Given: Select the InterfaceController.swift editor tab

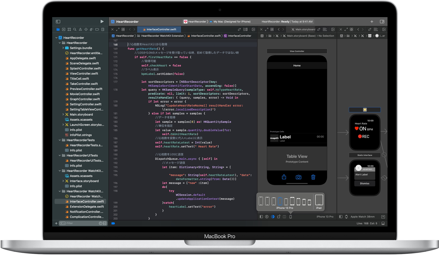Looking at the screenshot, I should coord(161,29).
